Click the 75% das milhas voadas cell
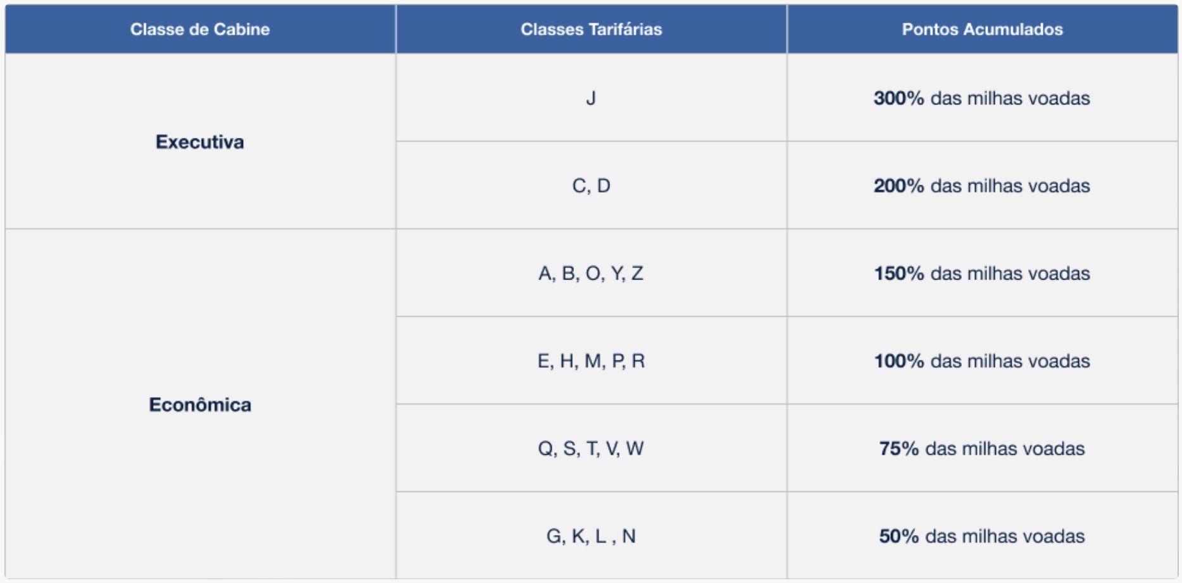Viewport: 1182px width, 583px height. tap(982, 448)
